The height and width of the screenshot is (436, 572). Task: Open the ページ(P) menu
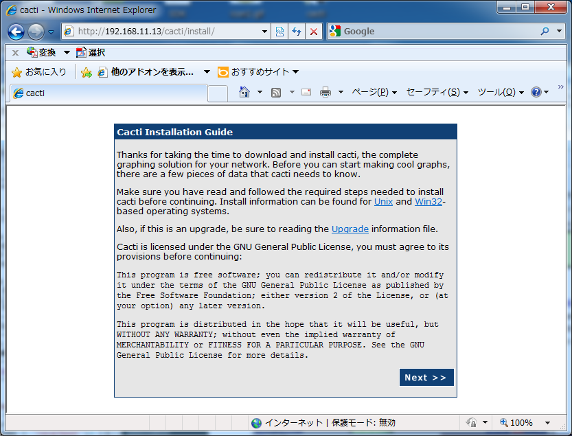374,92
